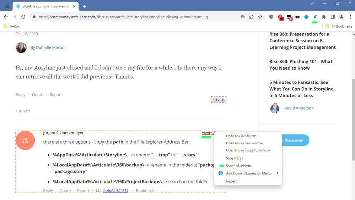Report Danielle Martin's original post

tap(56, 95)
